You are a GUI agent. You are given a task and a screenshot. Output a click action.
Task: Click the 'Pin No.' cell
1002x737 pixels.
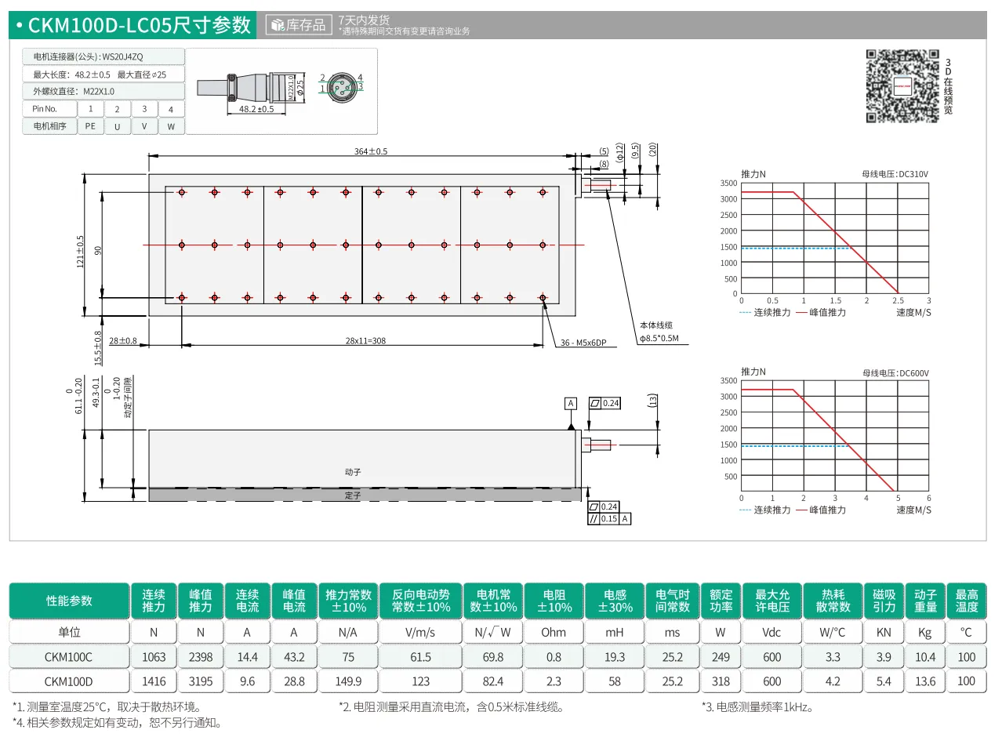(49, 109)
